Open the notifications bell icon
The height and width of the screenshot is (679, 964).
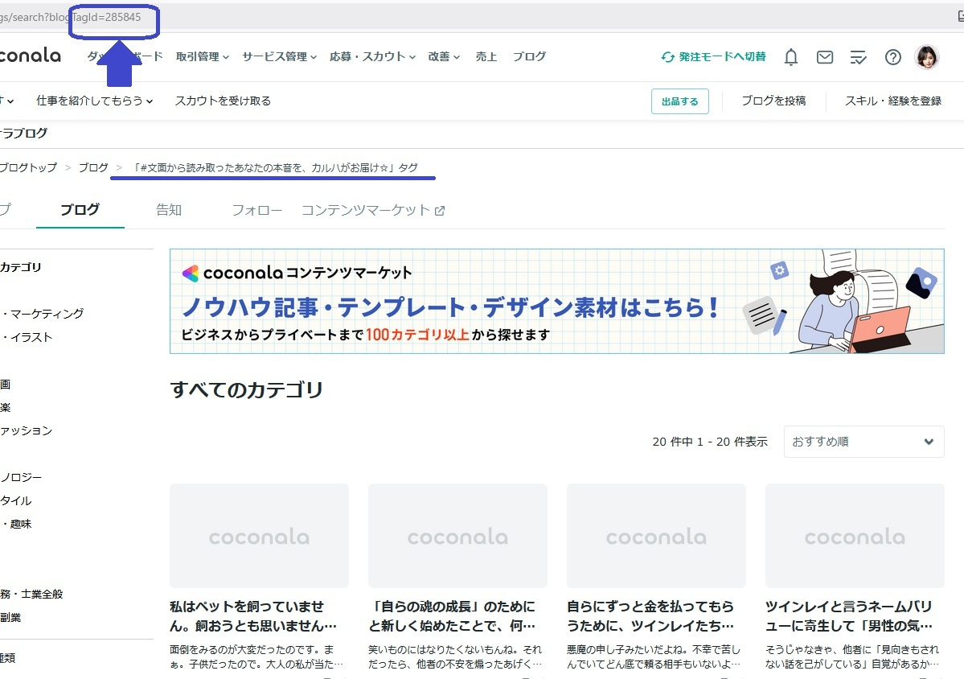(x=790, y=57)
